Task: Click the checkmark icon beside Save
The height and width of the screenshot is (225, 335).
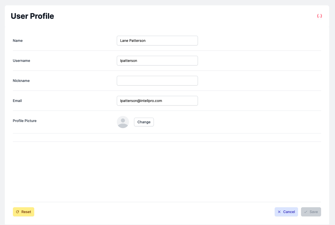Action: [x=306, y=212]
